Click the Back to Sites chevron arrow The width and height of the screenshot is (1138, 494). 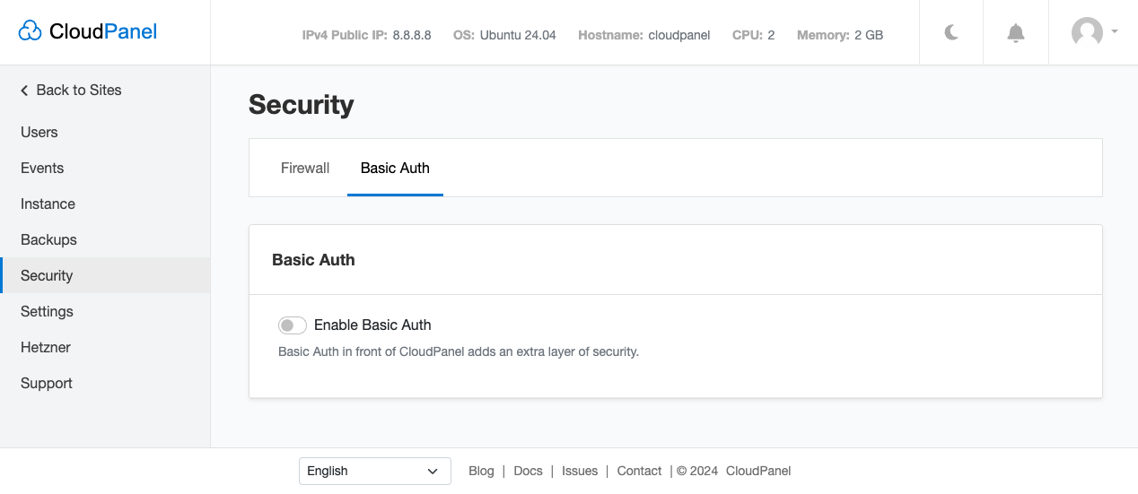coord(25,91)
